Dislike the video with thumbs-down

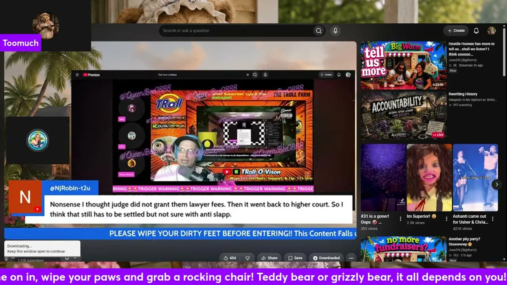click(x=248, y=258)
